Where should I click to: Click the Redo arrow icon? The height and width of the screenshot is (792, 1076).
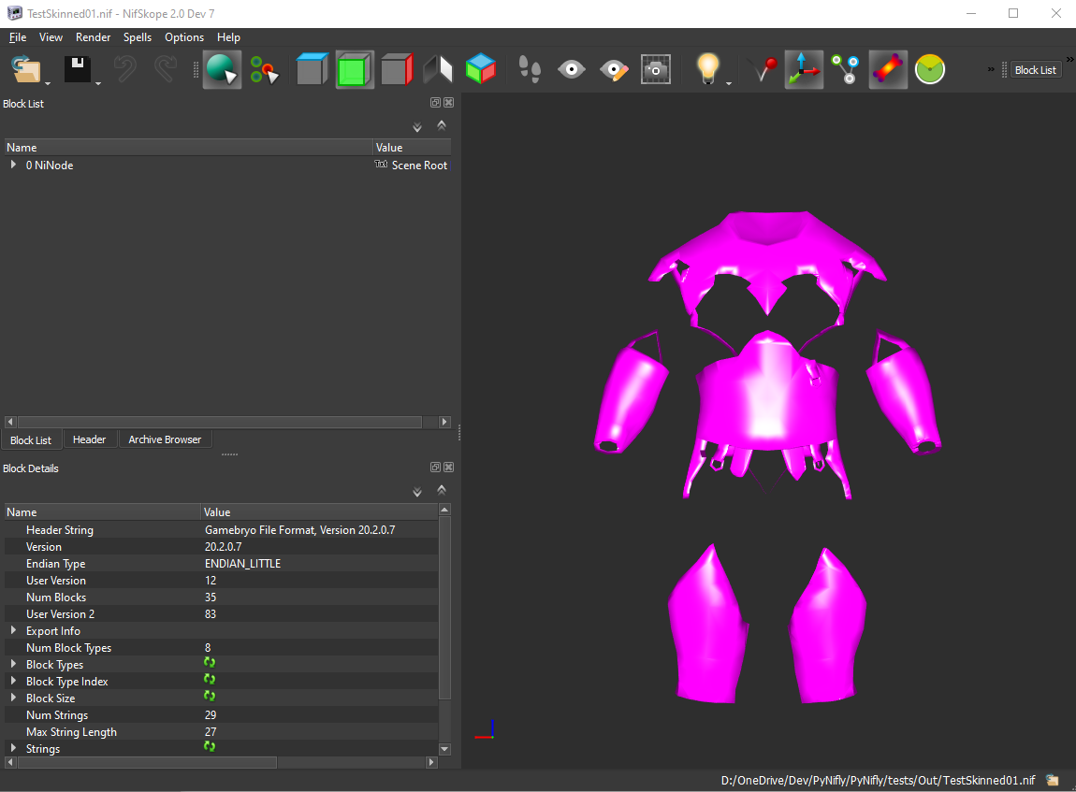[165, 69]
